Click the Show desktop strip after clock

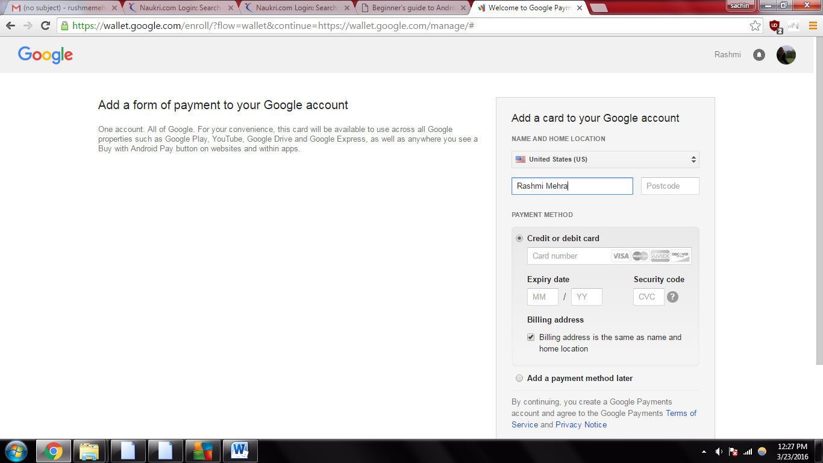point(819,451)
